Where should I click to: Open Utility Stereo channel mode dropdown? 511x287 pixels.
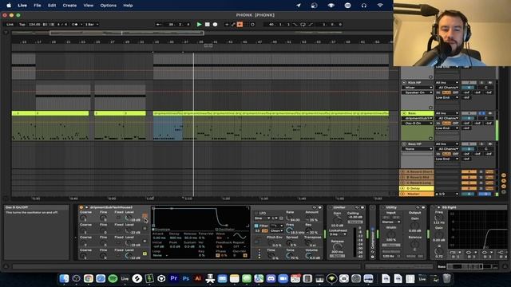391,222
